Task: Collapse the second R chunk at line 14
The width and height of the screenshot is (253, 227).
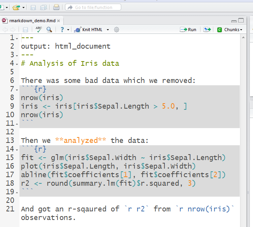Action: (x=17, y=150)
